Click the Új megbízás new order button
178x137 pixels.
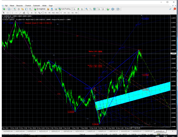tap(40, 9)
